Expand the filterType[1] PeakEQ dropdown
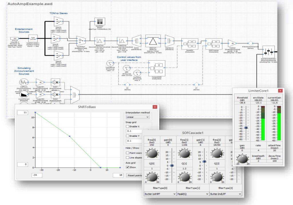This screenshot has height=205, width=293. (x=193, y=194)
